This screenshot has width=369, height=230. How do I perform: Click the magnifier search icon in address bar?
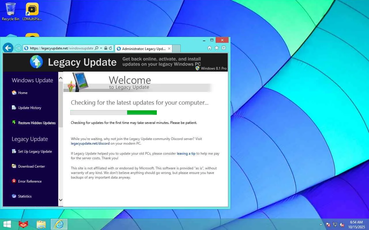(97, 48)
